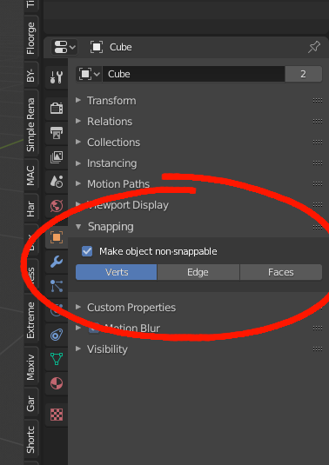Open the Texture checkerboard tab

coord(56,415)
